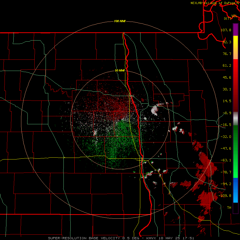Select the 14.5 scale value
Screen dimensions: 240x240
227,101
